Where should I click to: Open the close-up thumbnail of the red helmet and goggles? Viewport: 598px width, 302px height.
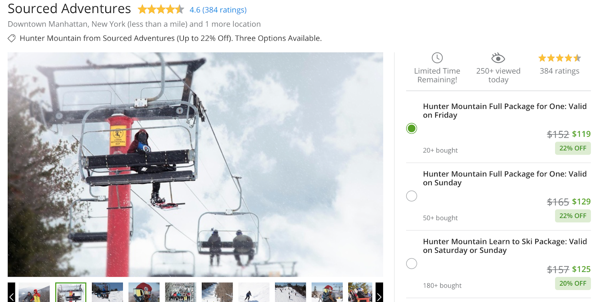144,292
